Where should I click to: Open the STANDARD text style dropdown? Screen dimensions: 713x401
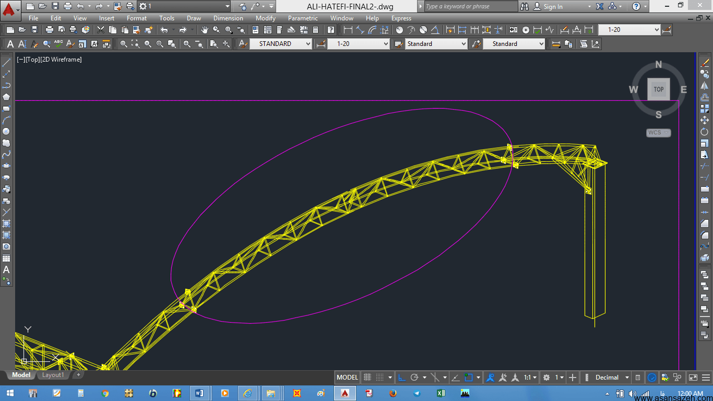click(280, 44)
